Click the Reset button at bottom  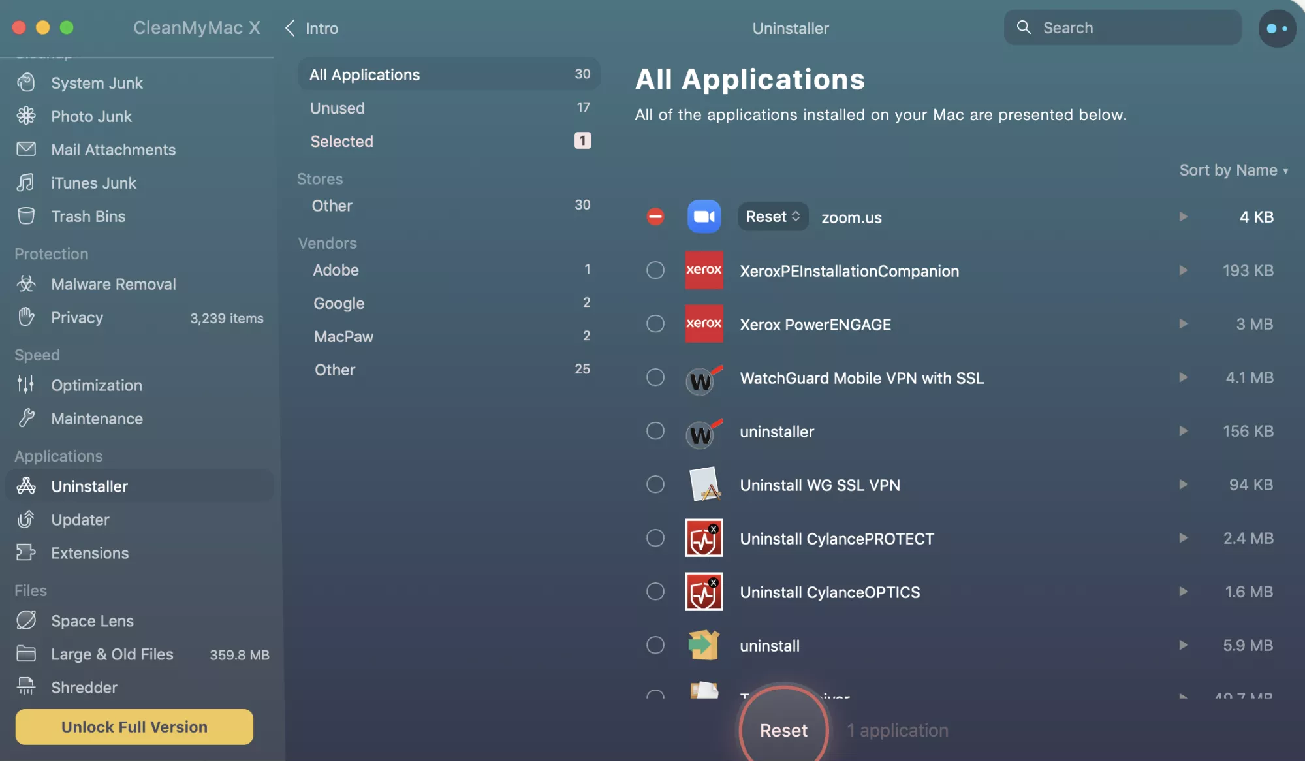click(781, 729)
